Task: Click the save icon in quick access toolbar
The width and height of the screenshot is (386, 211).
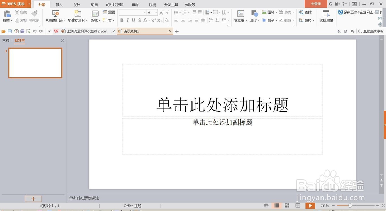Action: (x=10, y=31)
